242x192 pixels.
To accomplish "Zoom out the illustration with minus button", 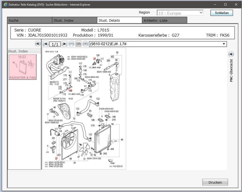I will 71,44.
